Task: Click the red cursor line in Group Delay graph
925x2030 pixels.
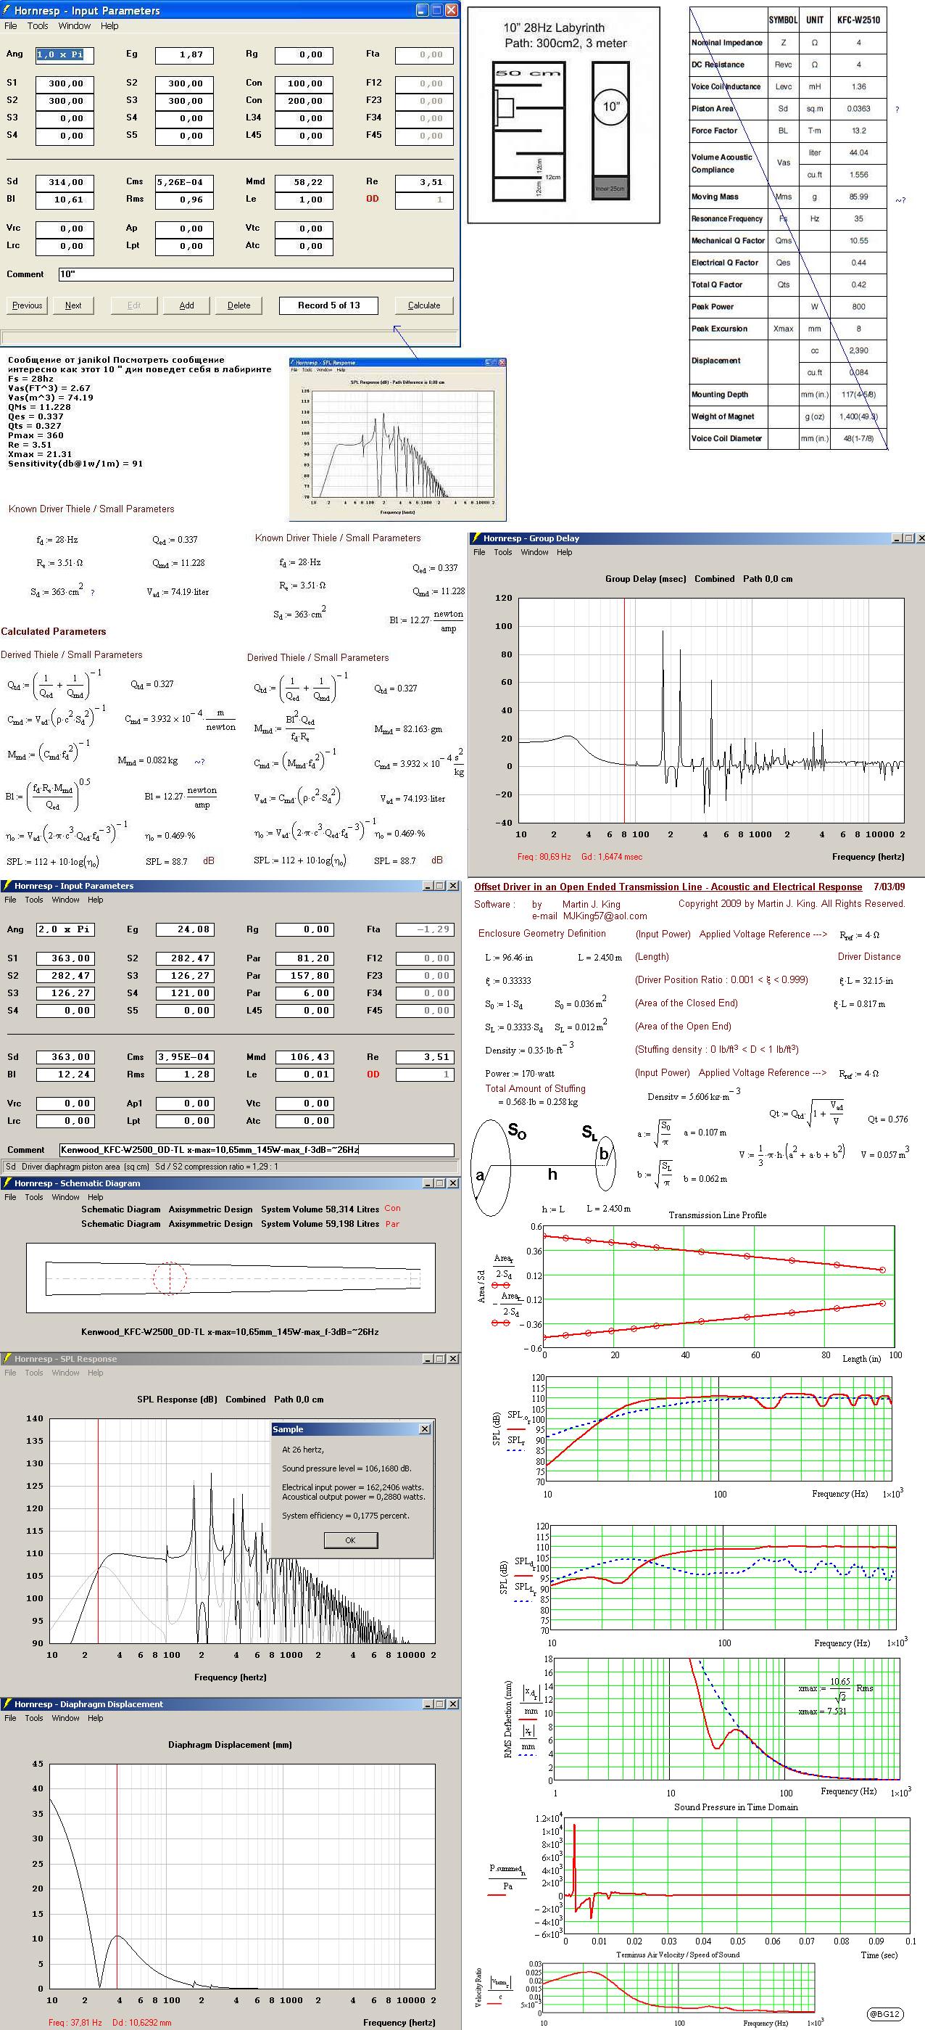Action: [x=624, y=710]
